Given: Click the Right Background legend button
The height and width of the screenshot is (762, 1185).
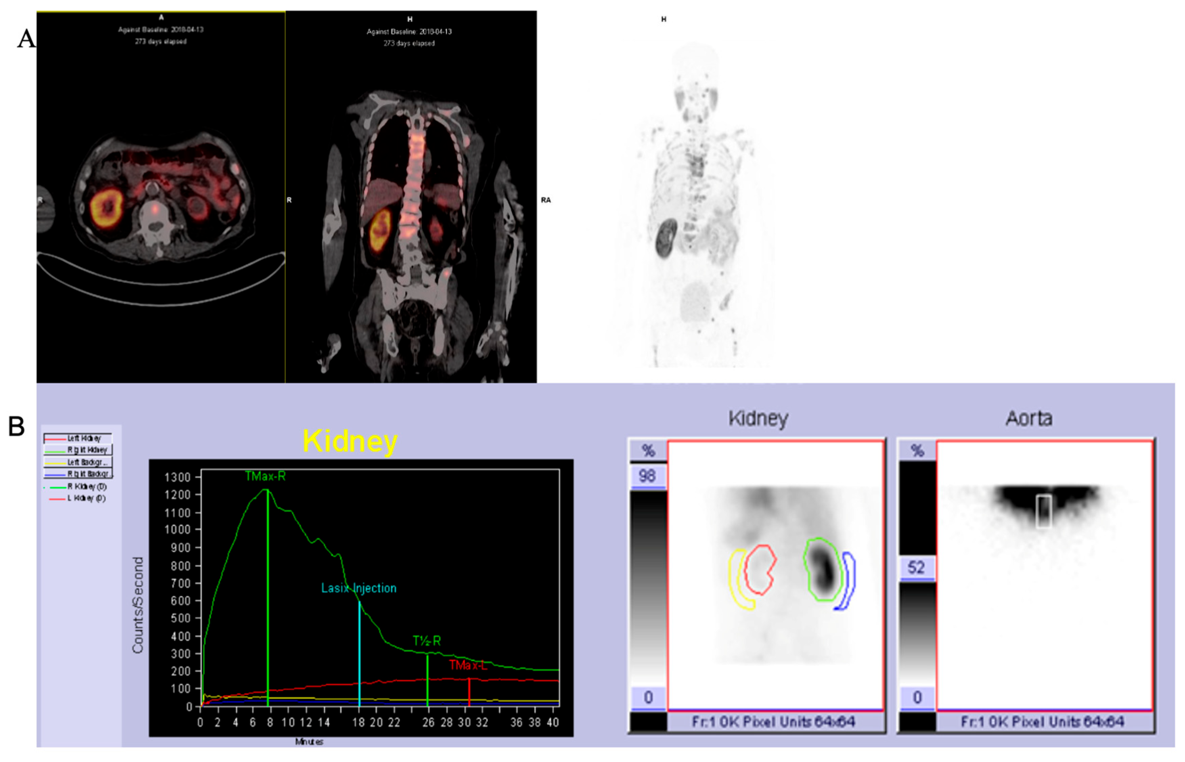Looking at the screenshot, I should click(78, 474).
